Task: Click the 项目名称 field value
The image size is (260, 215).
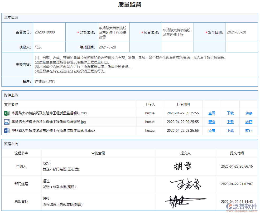Action: coord(177,32)
